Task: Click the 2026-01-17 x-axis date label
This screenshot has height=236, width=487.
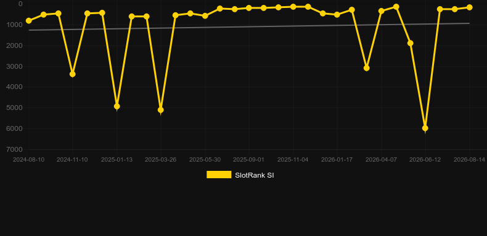Action: (337, 160)
